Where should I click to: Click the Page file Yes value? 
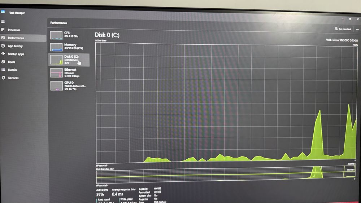coord(156,199)
